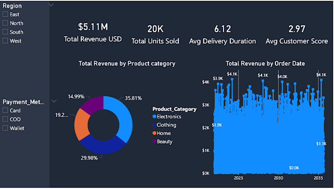334x189 pixels.
Task: Tick the North region checkbox
Action: click(x=5, y=23)
